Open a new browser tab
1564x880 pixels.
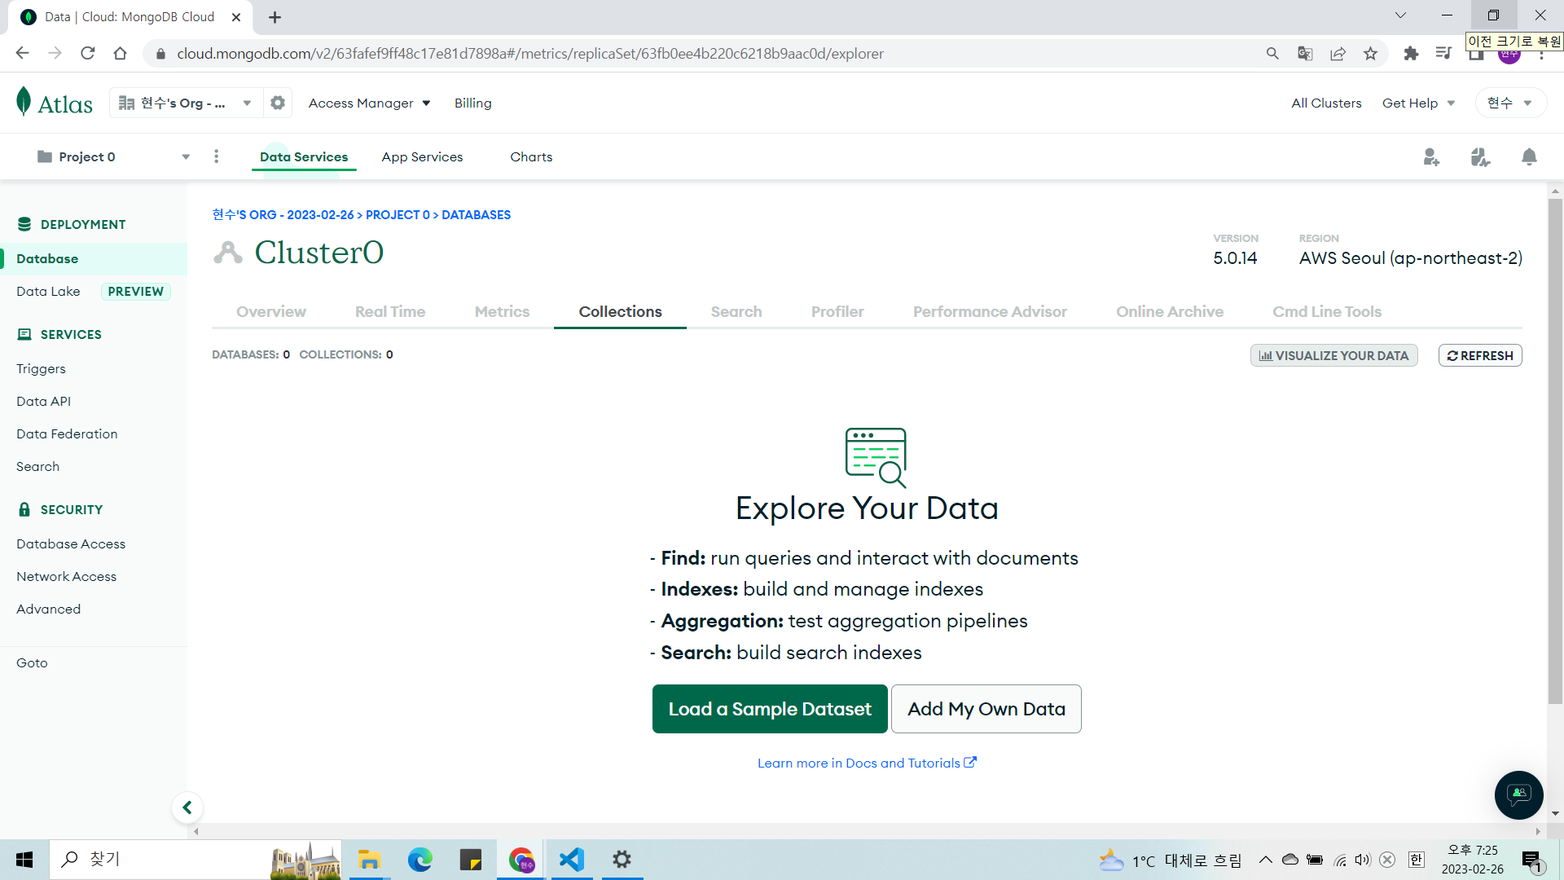pyautogui.click(x=275, y=17)
